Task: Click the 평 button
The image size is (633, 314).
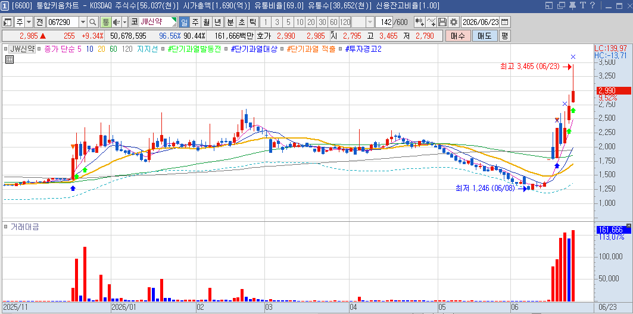Action: [x=504, y=36]
